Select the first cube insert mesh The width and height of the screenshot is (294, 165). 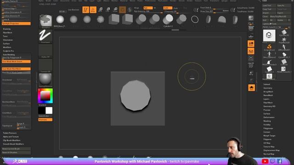[114, 19]
